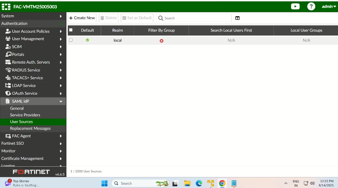Viewport: 338px width, 188px height.
Task: Open the General page under SAML IdP
Action: coord(17,108)
